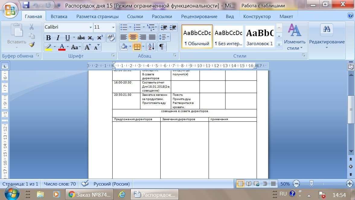
Task: Open the font size dropdown
Action: point(113,27)
